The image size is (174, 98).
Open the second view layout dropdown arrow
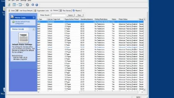tap(23, 5)
